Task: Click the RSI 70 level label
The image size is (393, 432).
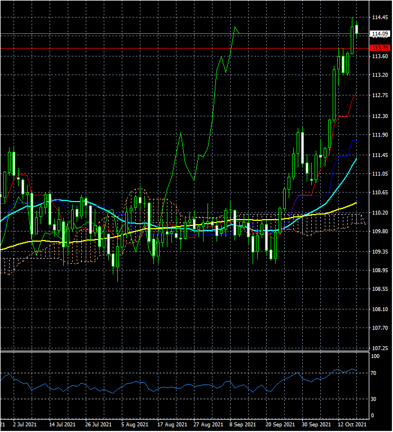Action: pyautogui.click(x=373, y=373)
